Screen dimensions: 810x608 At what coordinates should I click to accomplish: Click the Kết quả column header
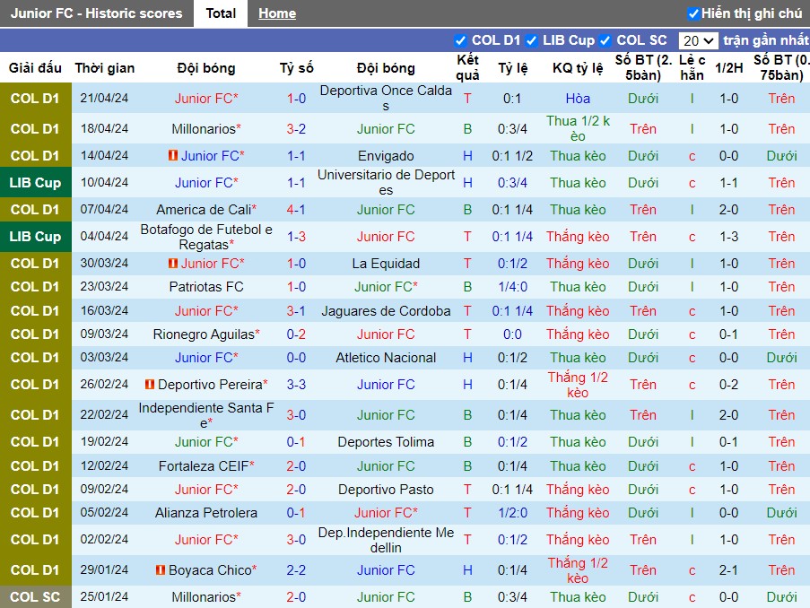[467, 67]
